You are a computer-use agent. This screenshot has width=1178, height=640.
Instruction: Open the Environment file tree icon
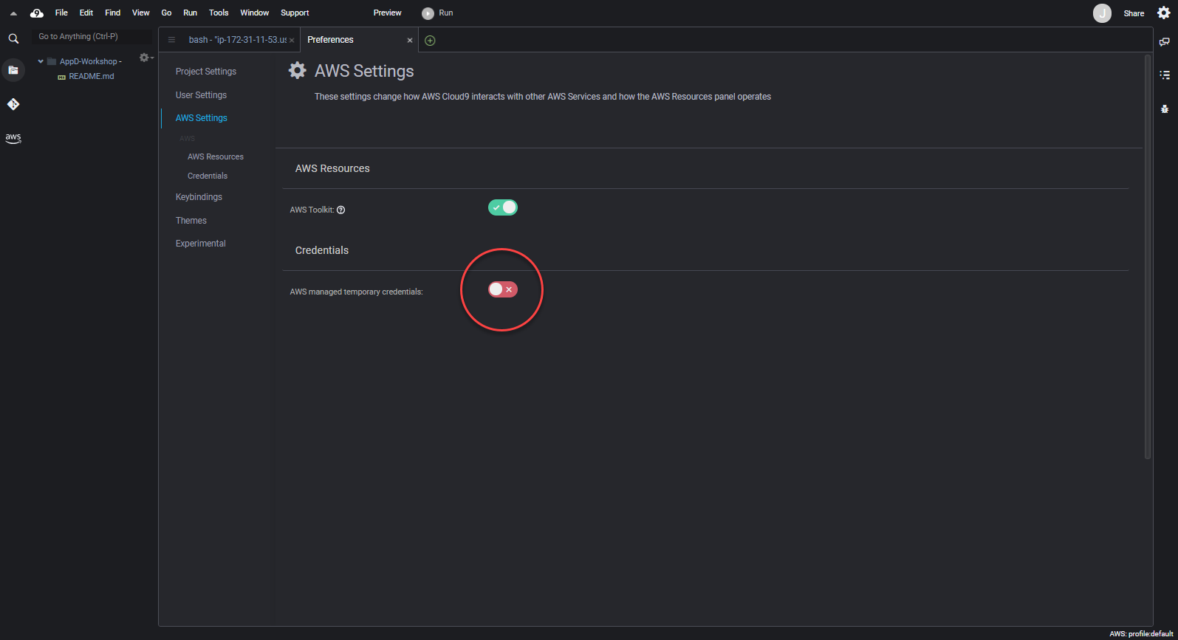click(x=13, y=70)
